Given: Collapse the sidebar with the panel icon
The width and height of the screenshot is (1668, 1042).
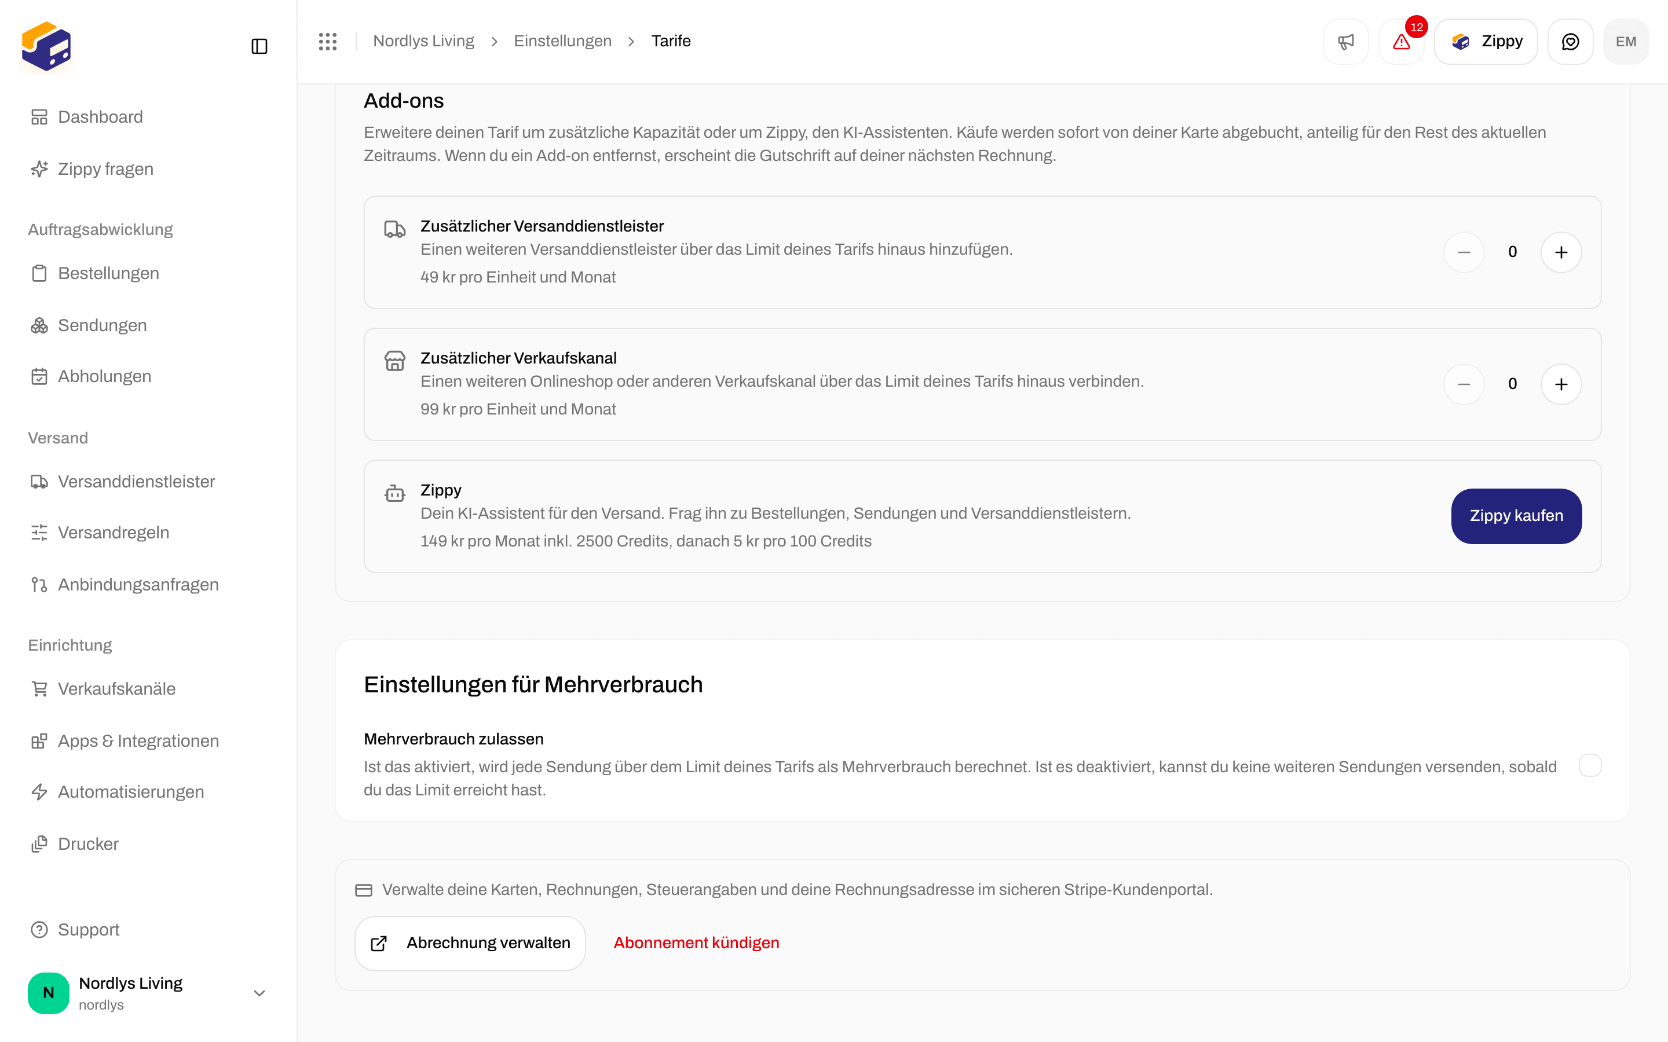Looking at the screenshot, I should (259, 46).
